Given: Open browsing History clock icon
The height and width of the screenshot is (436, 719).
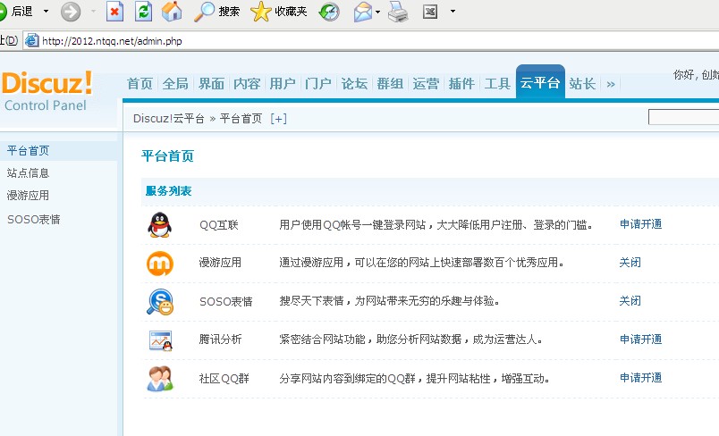Looking at the screenshot, I should [x=329, y=12].
